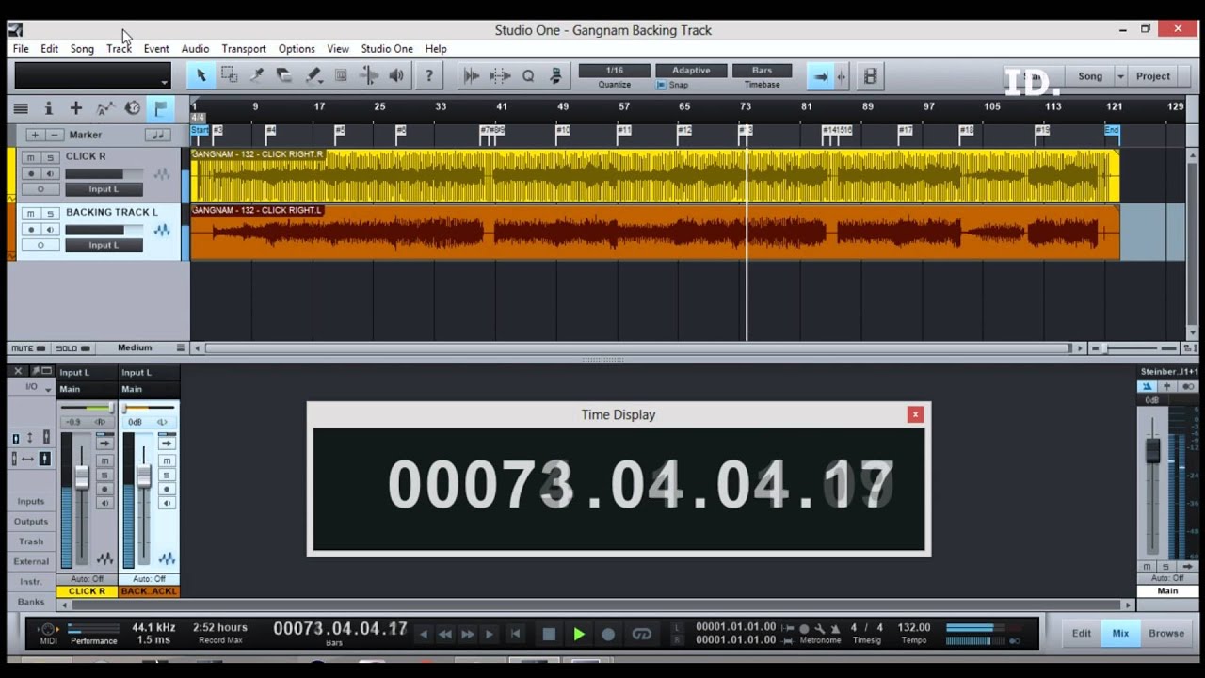1205x678 pixels.
Task: Toggle the marker track flag icon
Action: pos(160,108)
